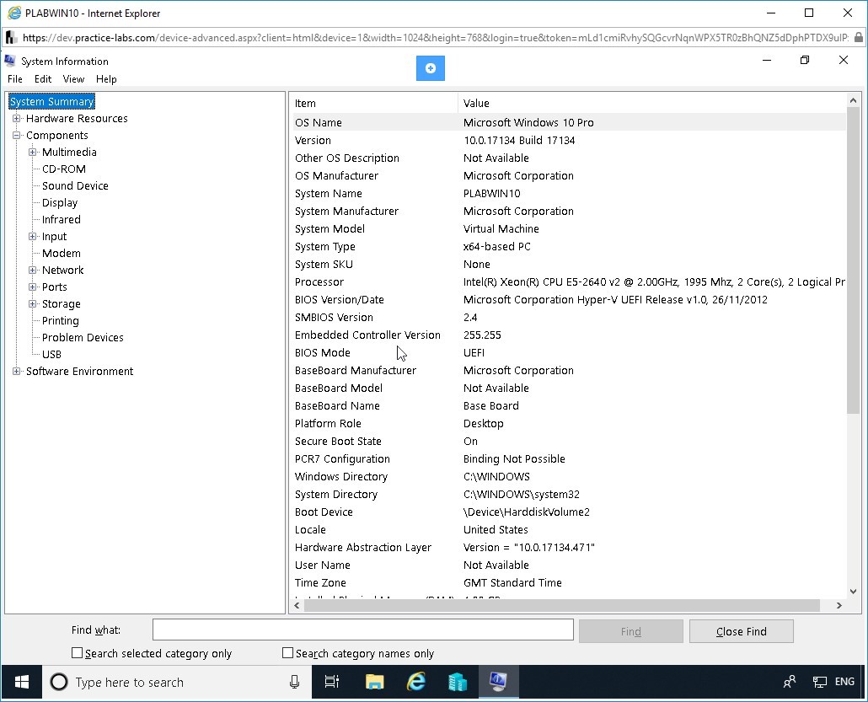Launch Internet Explorer from the taskbar
Image resolution: width=868 pixels, height=702 pixels.
point(415,682)
